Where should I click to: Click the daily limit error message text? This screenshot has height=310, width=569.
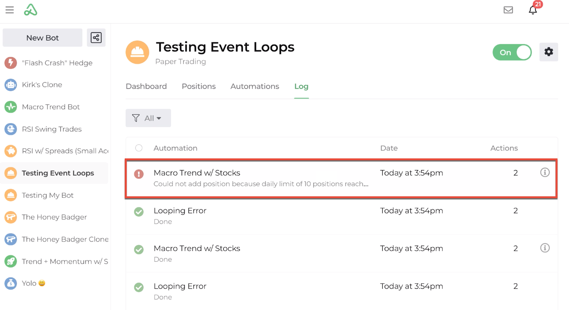[261, 184]
